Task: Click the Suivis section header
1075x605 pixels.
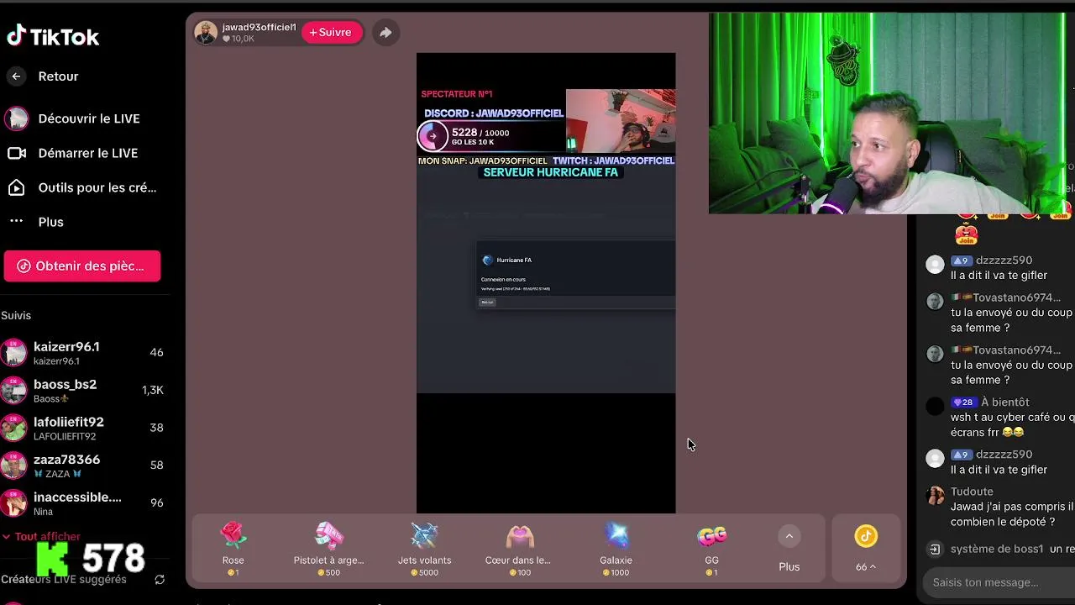Action: click(16, 315)
